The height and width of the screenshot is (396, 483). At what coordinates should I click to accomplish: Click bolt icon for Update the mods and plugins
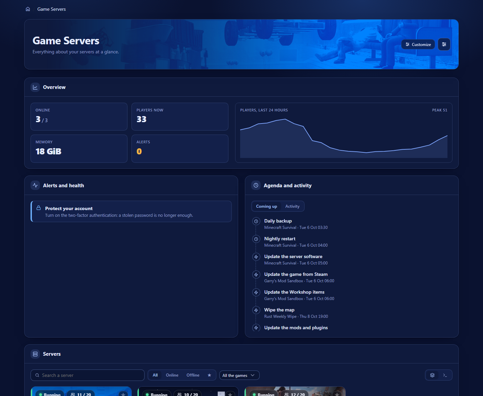tap(256, 328)
